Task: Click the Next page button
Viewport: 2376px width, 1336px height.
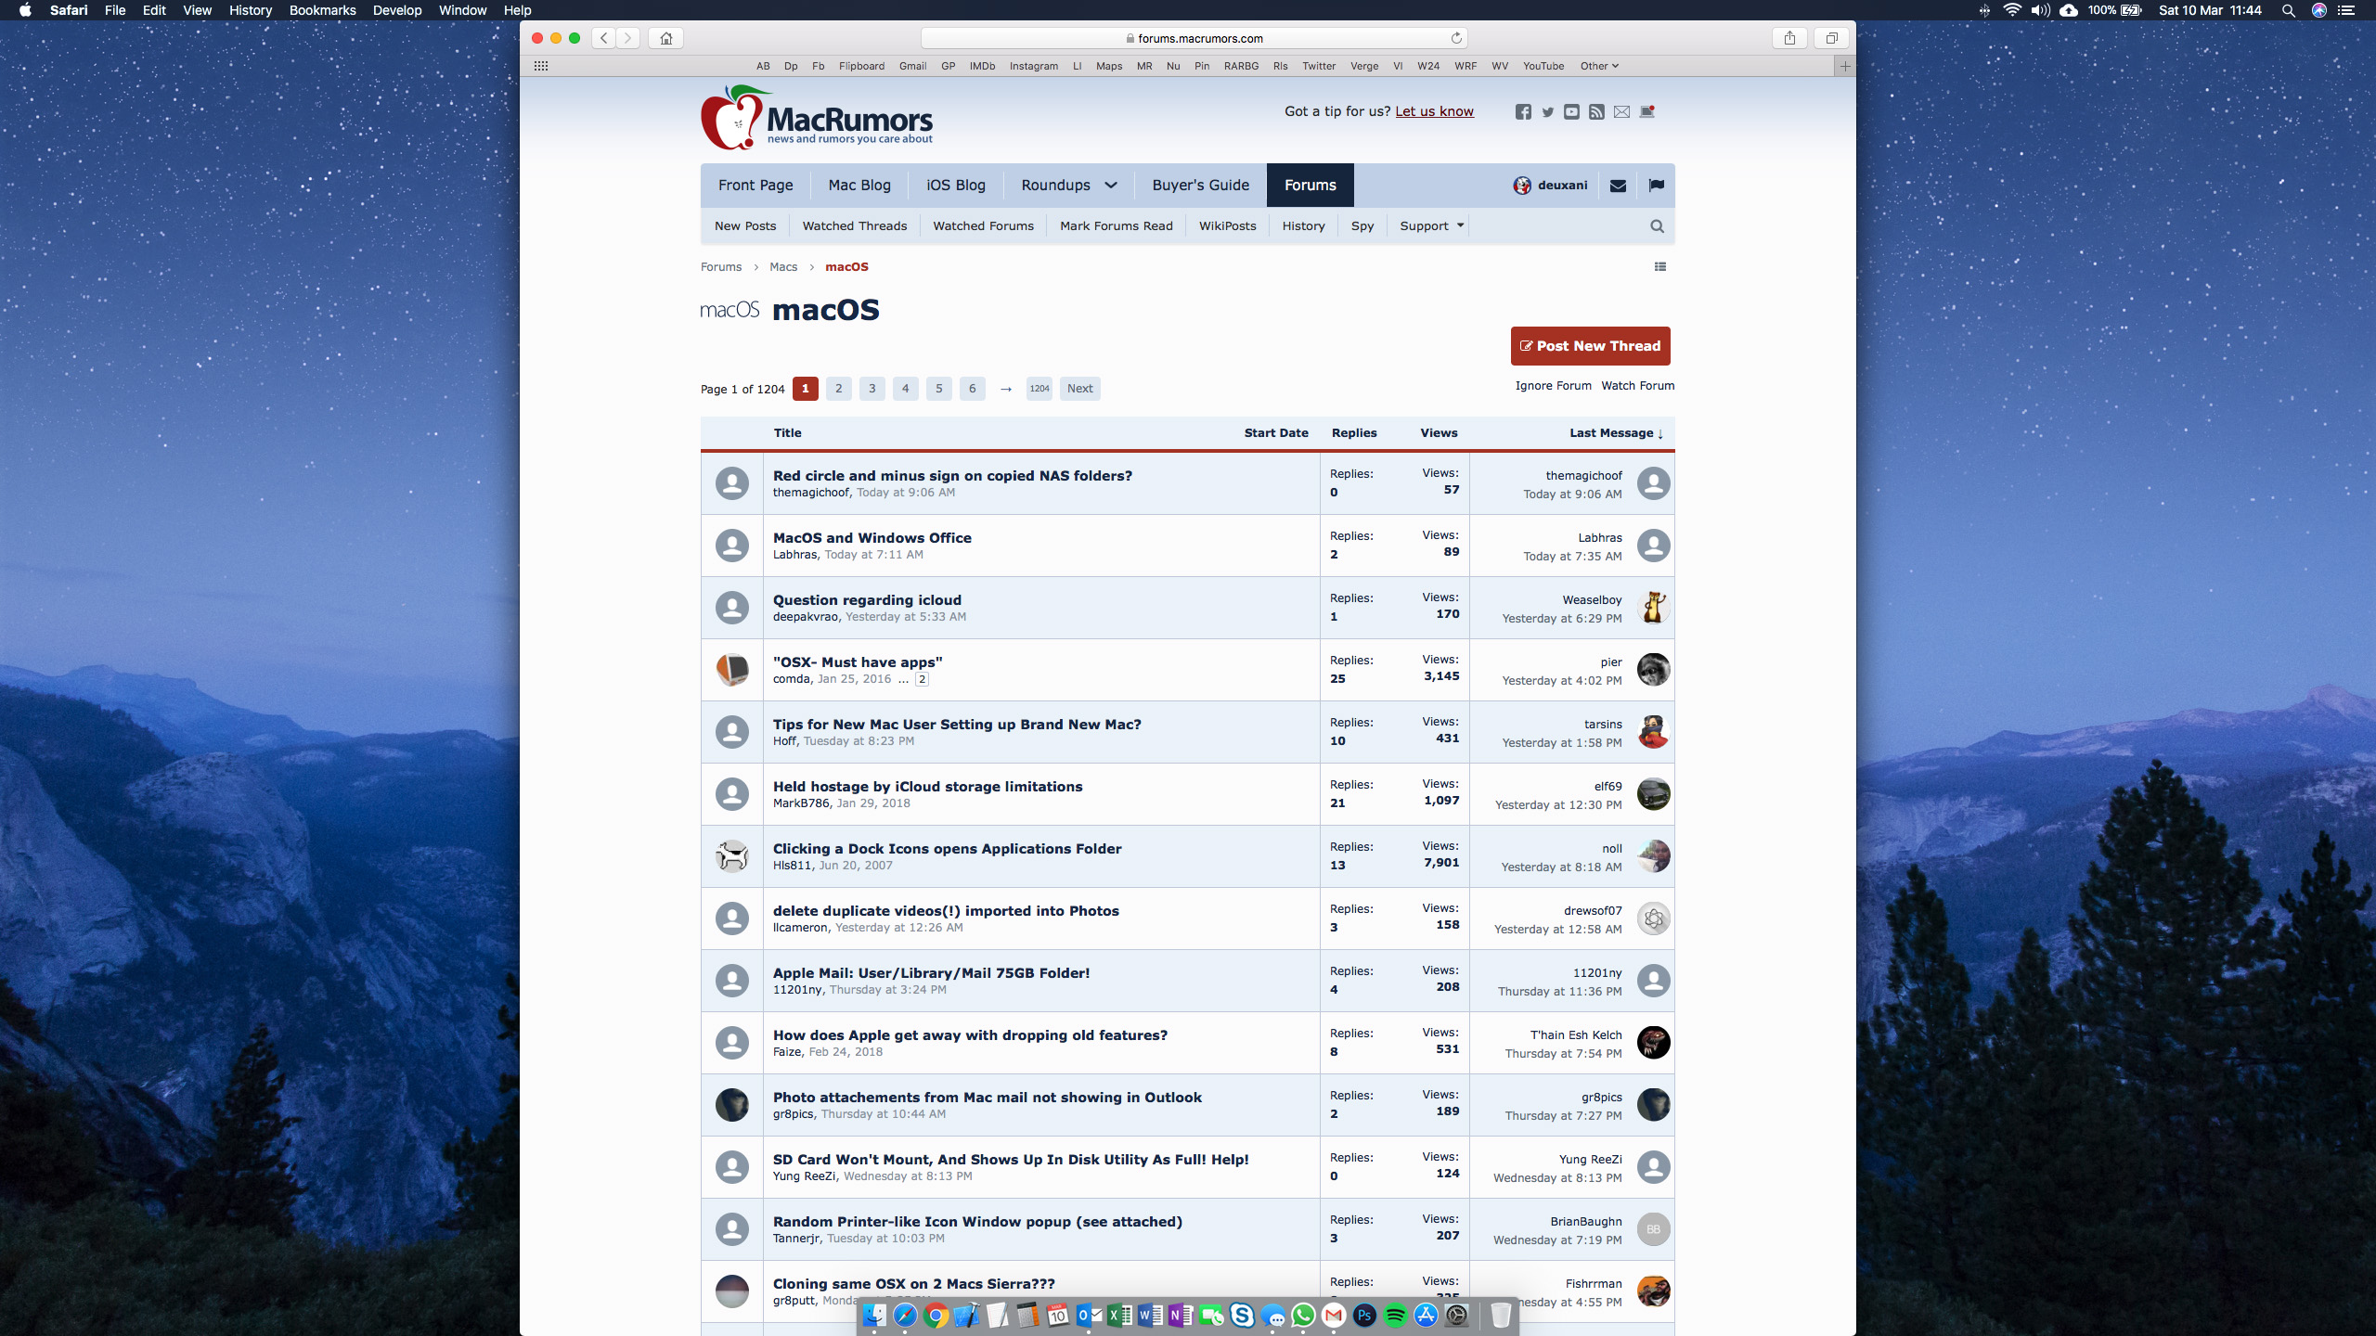Action: point(1079,389)
